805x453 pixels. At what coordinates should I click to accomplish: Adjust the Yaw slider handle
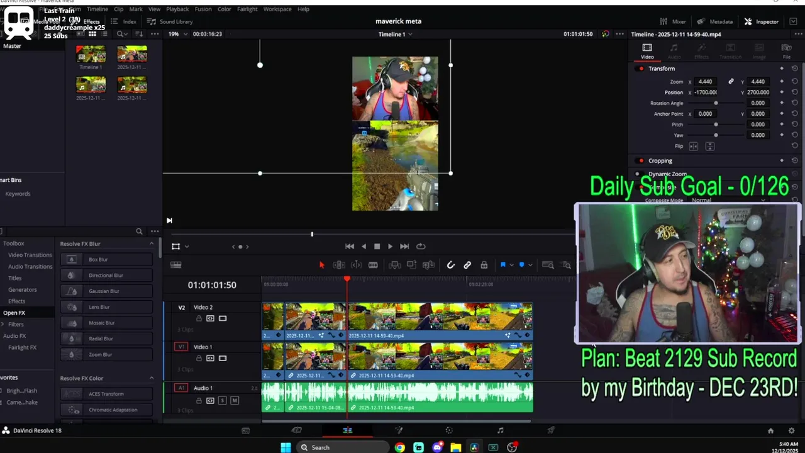coord(716,135)
